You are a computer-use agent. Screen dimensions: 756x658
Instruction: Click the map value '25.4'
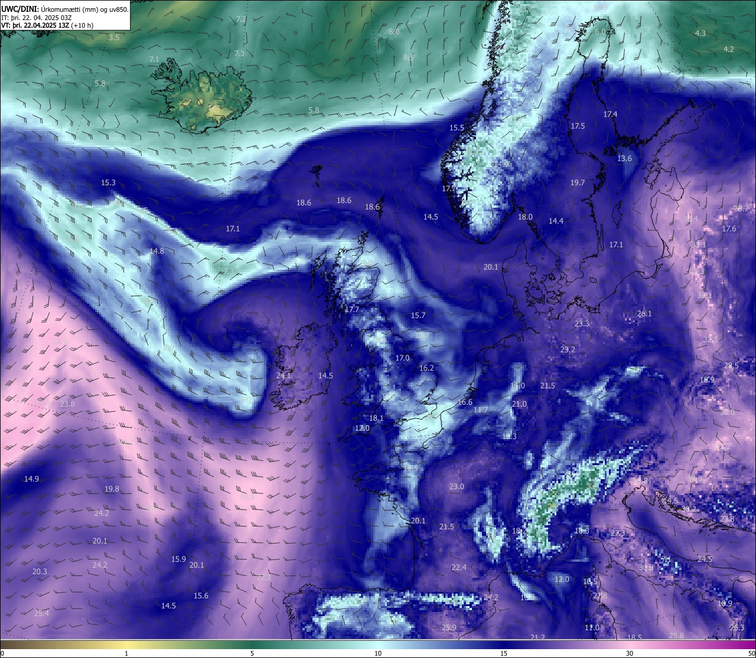pyautogui.click(x=41, y=613)
